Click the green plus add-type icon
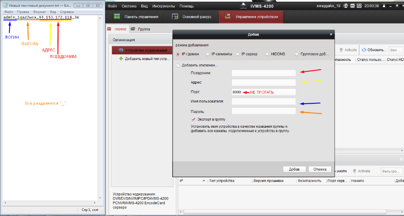This screenshot has width=404, height=216. pyautogui.click(x=121, y=59)
